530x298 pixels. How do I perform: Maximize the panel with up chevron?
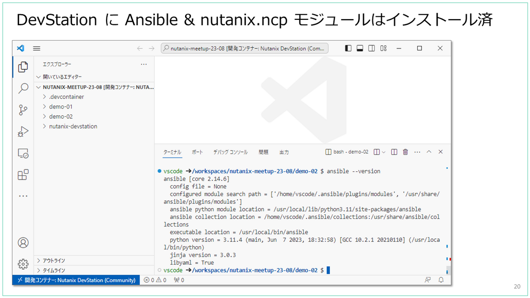(x=429, y=152)
